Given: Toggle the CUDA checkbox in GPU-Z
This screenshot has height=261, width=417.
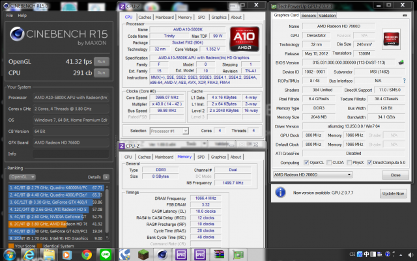Looking at the screenshot, I should 329,163.
